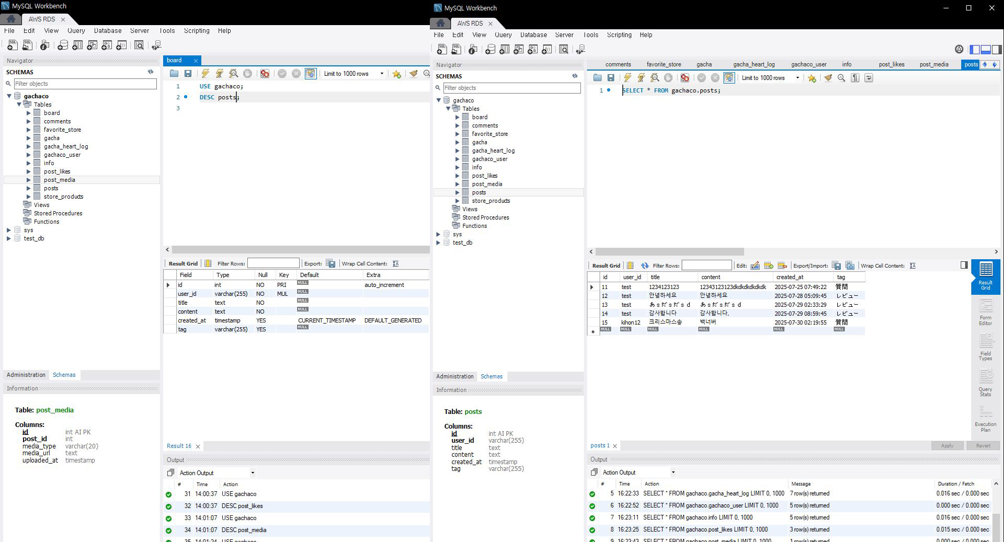Expand post_media table in left Navigator
1004x542 pixels.
(x=29, y=180)
